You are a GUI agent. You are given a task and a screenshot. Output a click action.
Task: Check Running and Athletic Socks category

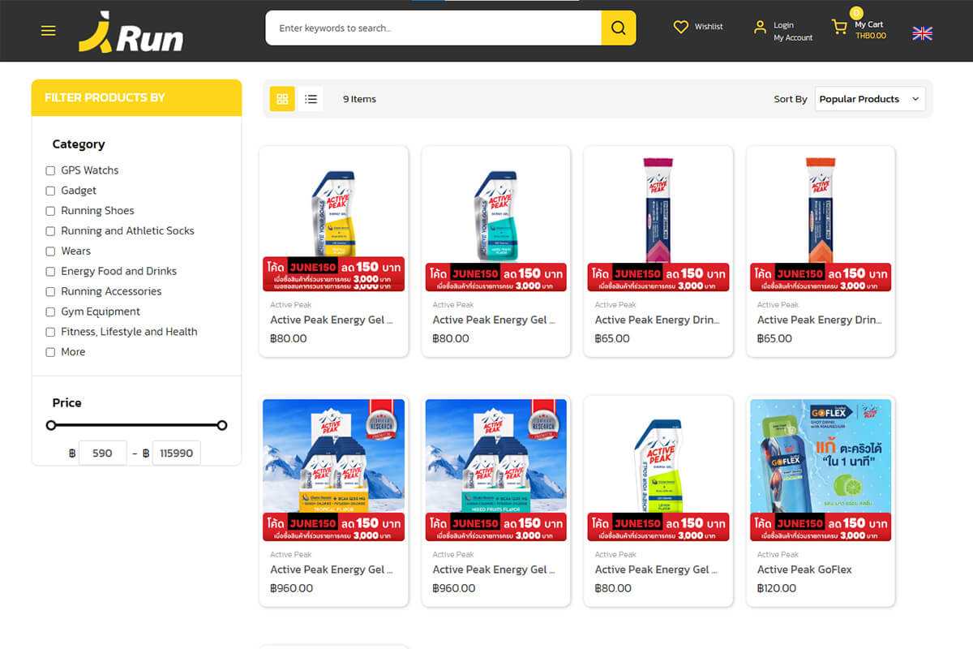50,231
